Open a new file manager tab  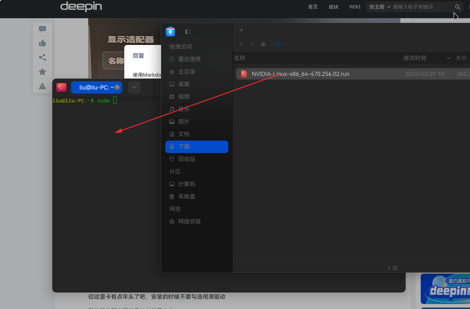tap(241, 30)
